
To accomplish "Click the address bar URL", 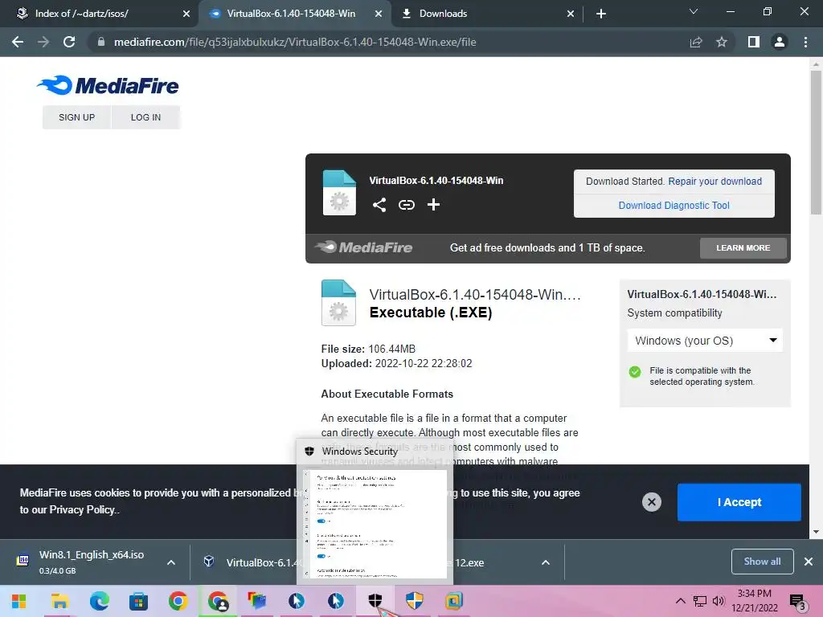I will pyautogui.click(x=295, y=42).
